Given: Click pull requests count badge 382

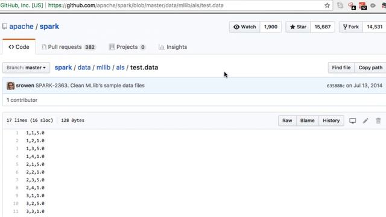Looking at the screenshot, I should pos(90,47).
